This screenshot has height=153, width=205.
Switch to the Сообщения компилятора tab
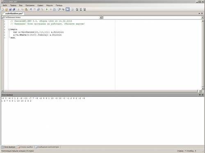[47, 147]
